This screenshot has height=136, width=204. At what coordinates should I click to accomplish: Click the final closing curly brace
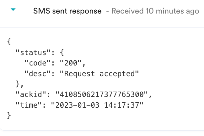(9, 115)
